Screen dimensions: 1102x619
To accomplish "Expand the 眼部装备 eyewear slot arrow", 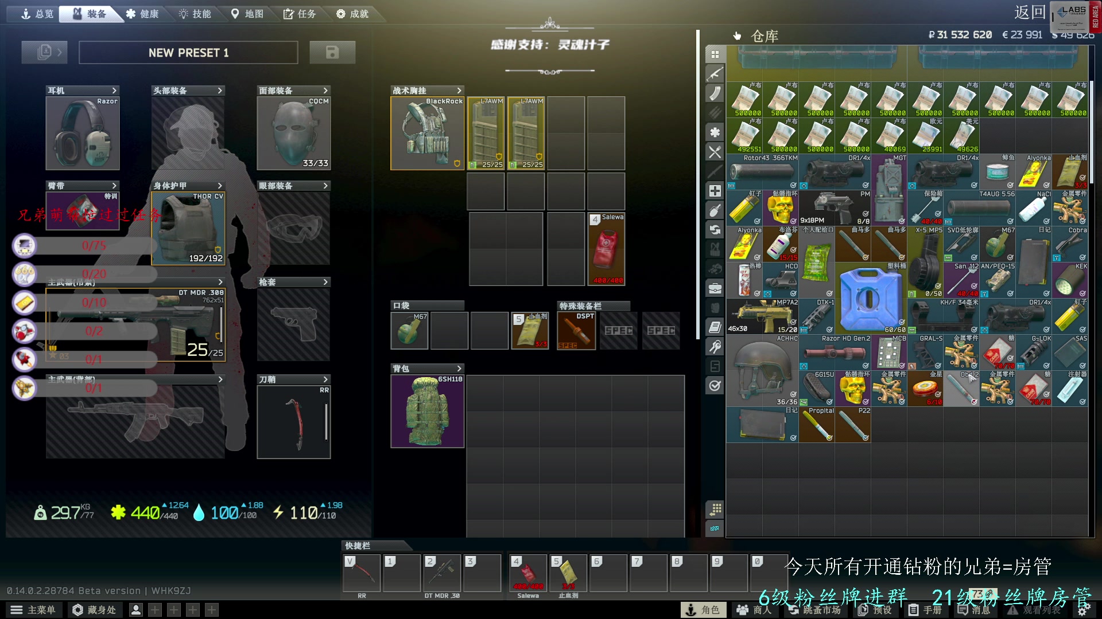I will click(325, 186).
